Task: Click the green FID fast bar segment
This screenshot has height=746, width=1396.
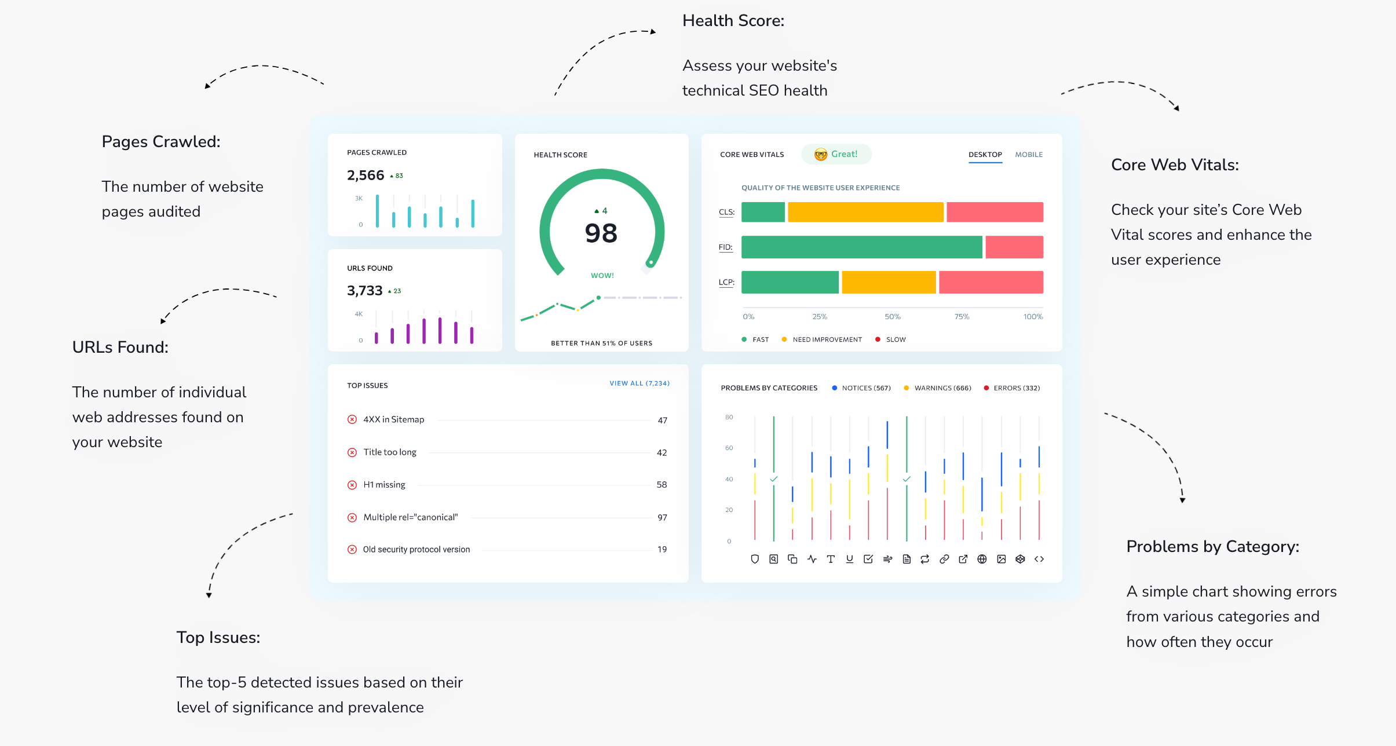Action: [862, 247]
